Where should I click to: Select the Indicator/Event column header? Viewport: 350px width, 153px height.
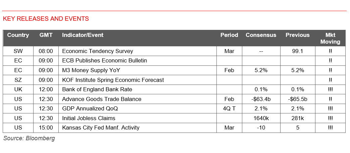coord(83,35)
